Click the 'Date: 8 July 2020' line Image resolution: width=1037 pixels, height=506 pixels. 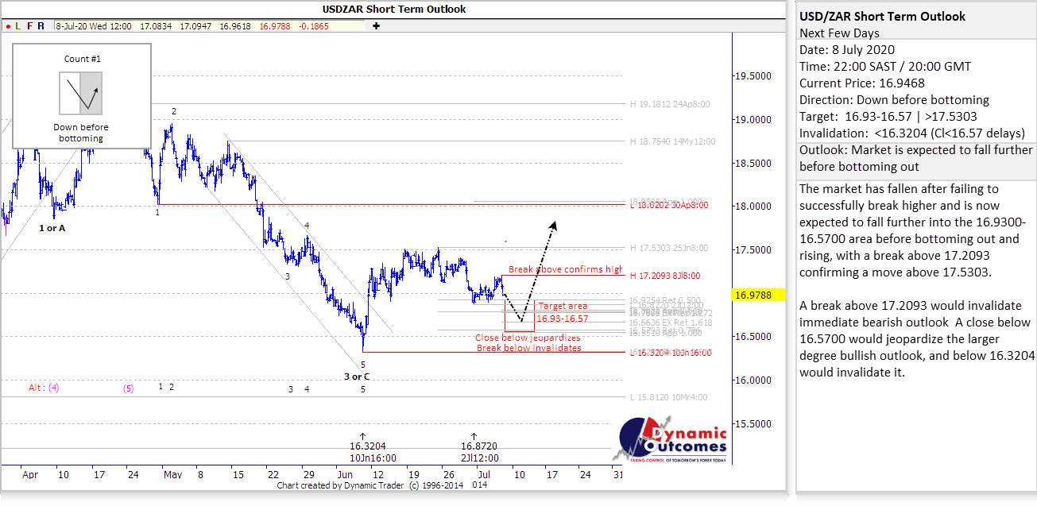[849, 50]
